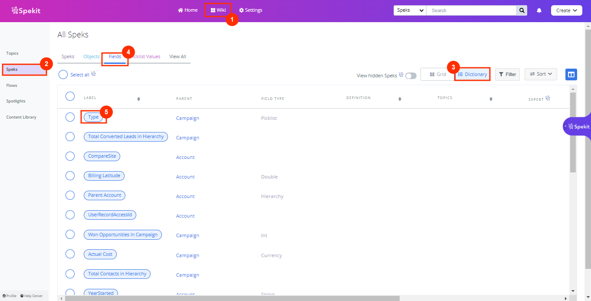Screen dimensions: 591x301
Task: Sort by Label column arrows
Action: [138, 99]
